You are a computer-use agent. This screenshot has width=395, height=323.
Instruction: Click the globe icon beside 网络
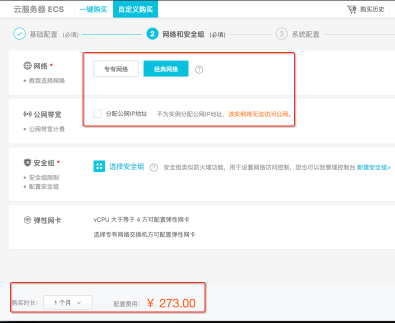click(x=27, y=66)
